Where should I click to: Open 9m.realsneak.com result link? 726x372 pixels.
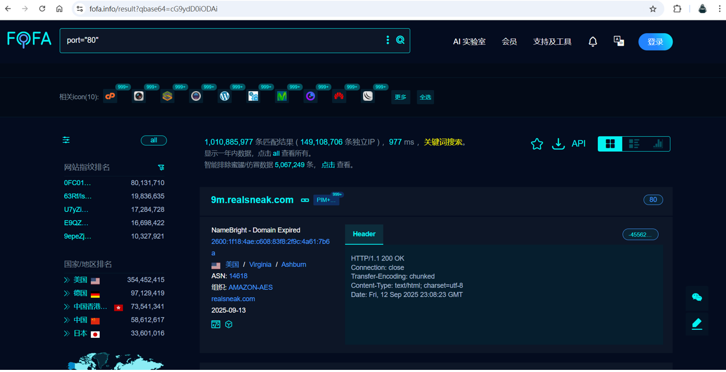[x=252, y=200]
